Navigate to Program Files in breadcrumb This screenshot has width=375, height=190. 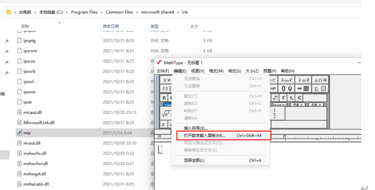pos(84,12)
